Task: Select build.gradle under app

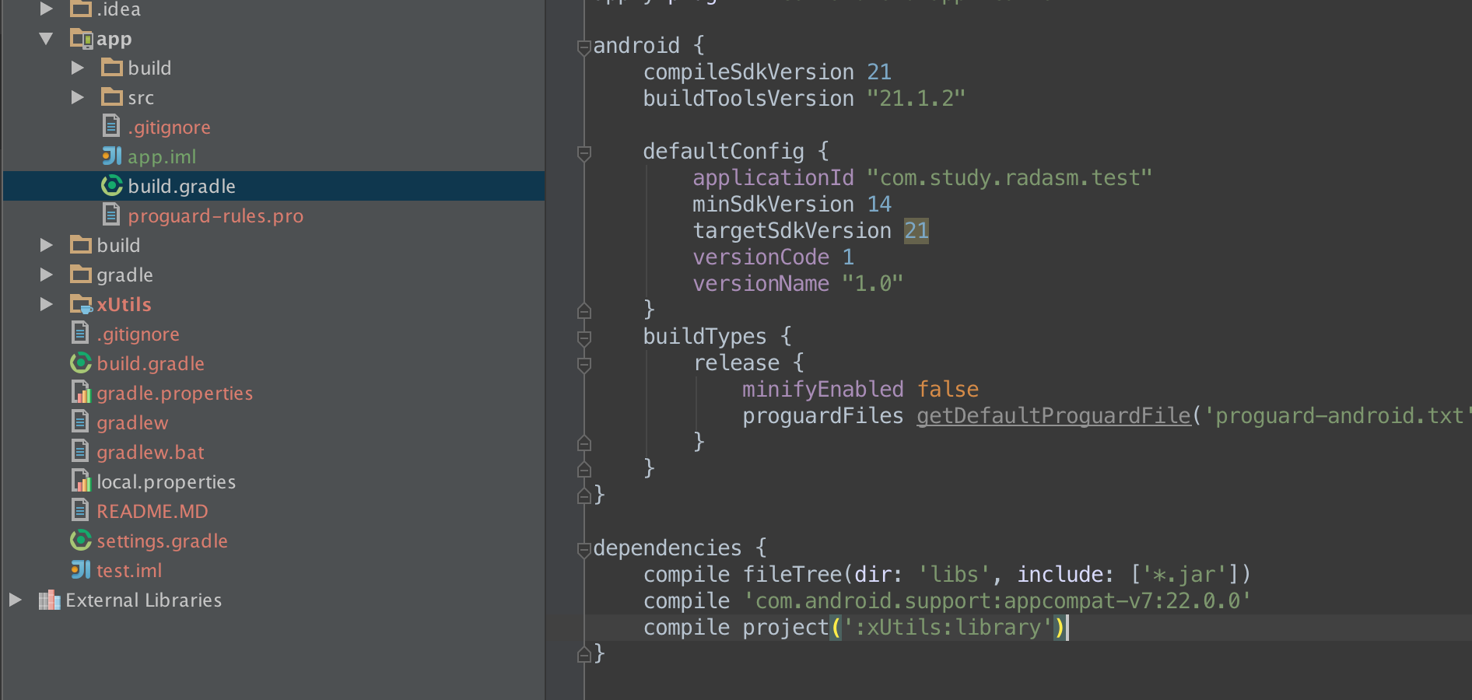Action: coord(181,186)
